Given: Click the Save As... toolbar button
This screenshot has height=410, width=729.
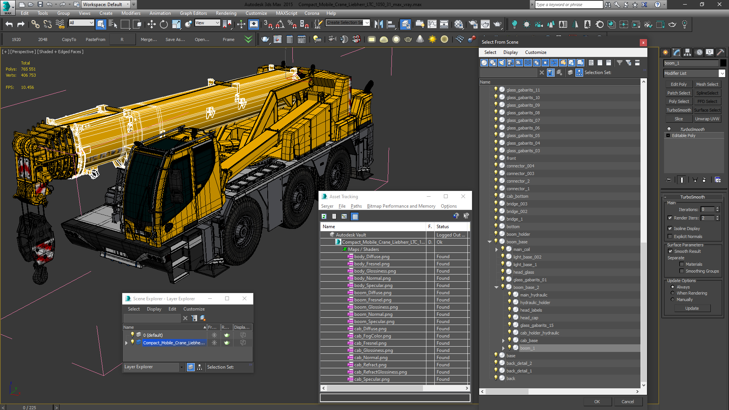Looking at the screenshot, I should (x=175, y=39).
